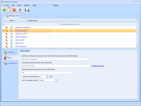The width and height of the screenshot is (141, 106).
Task: Toggle Active checkbox for SFTP to FTP
Action: [x=11, y=43]
